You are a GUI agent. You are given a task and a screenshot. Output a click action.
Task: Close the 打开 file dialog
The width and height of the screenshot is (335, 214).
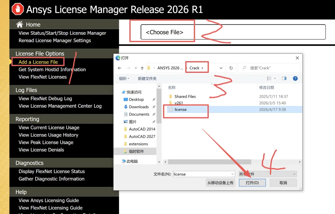pyautogui.click(x=297, y=58)
